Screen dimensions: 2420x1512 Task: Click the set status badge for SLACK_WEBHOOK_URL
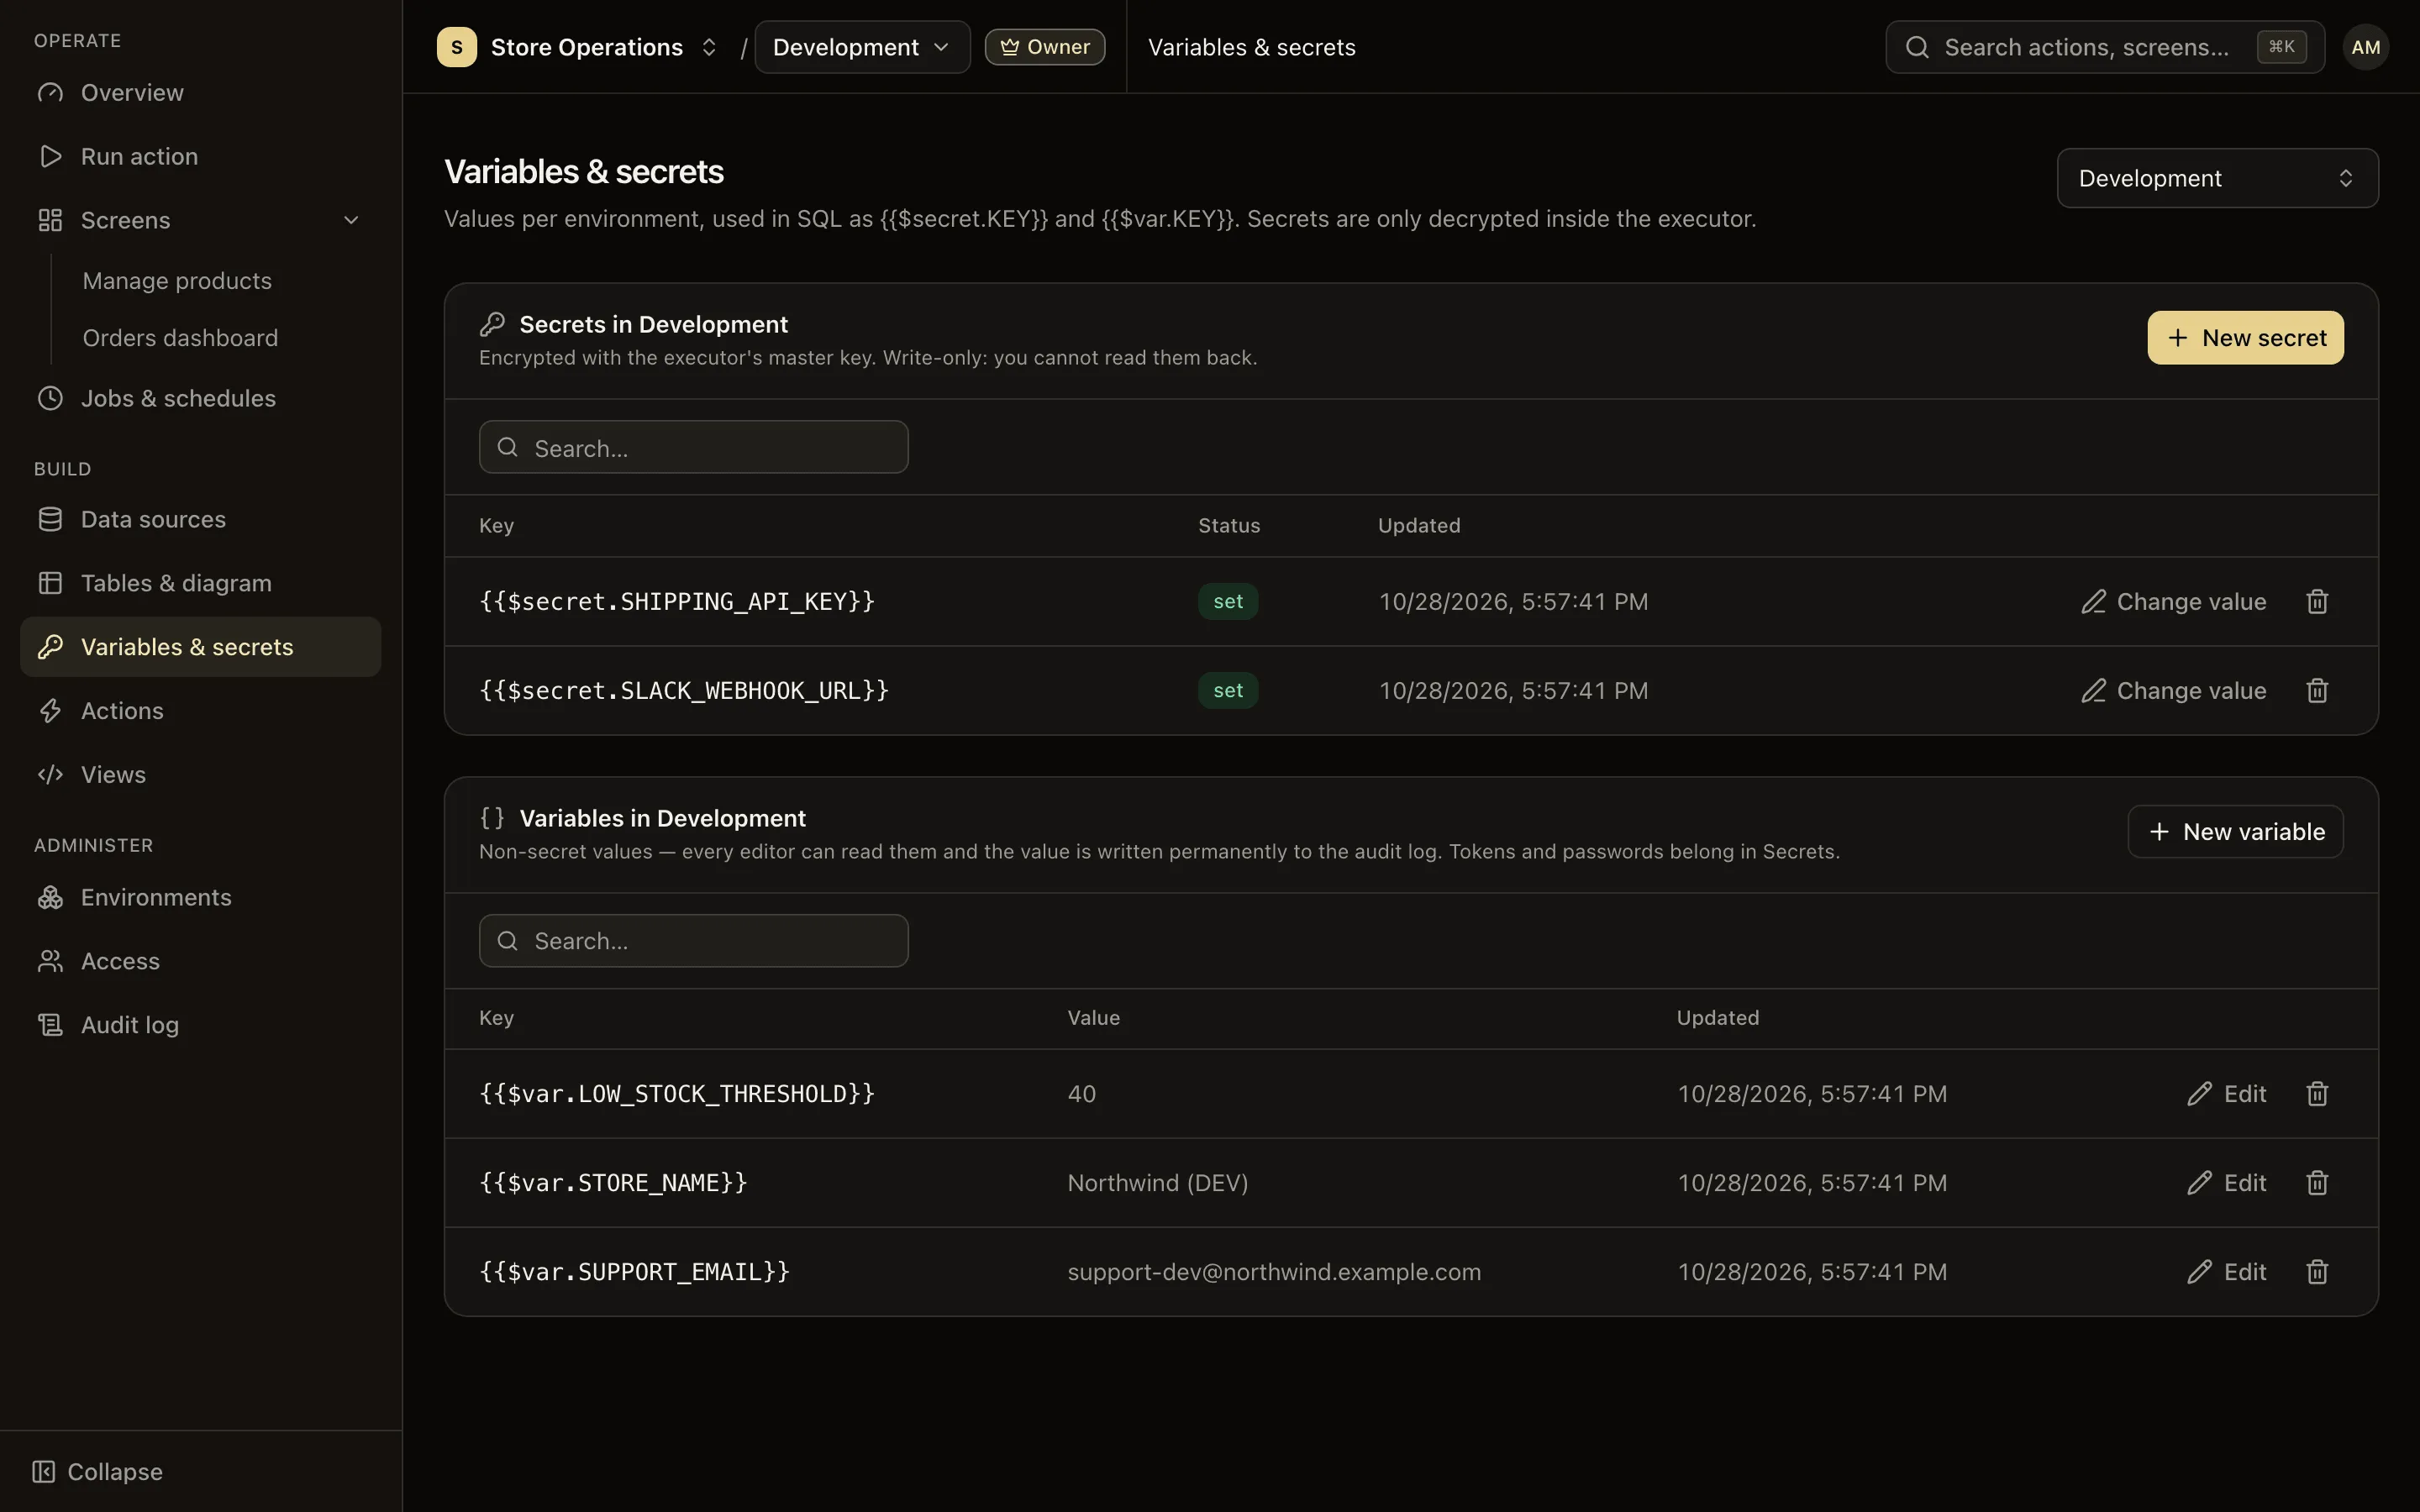pyautogui.click(x=1228, y=690)
